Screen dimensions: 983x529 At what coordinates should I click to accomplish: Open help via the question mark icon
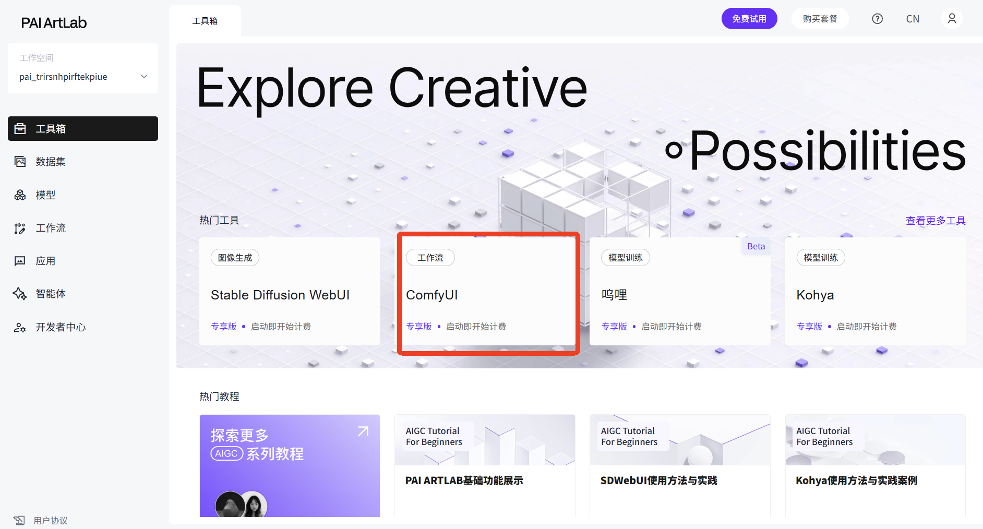pyautogui.click(x=878, y=19)
